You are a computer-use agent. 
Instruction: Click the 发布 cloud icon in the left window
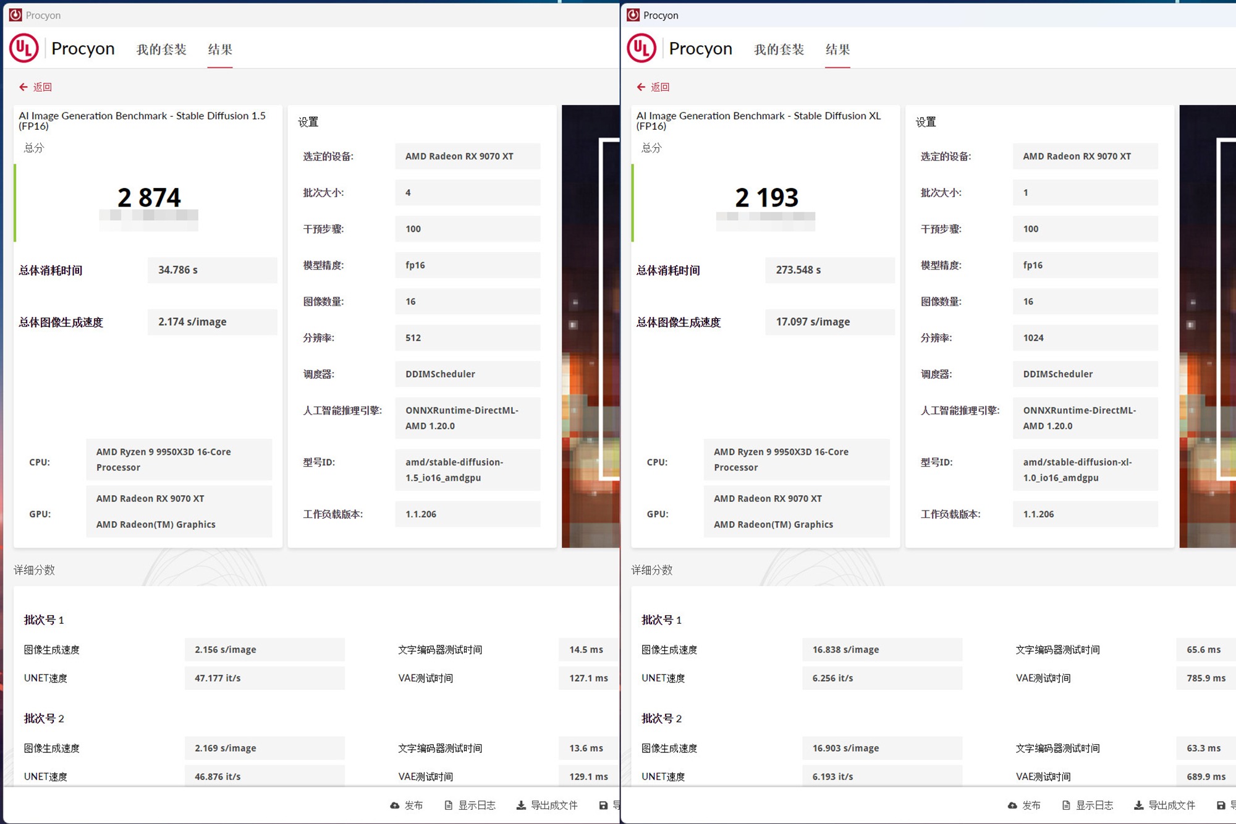[395, 805]
